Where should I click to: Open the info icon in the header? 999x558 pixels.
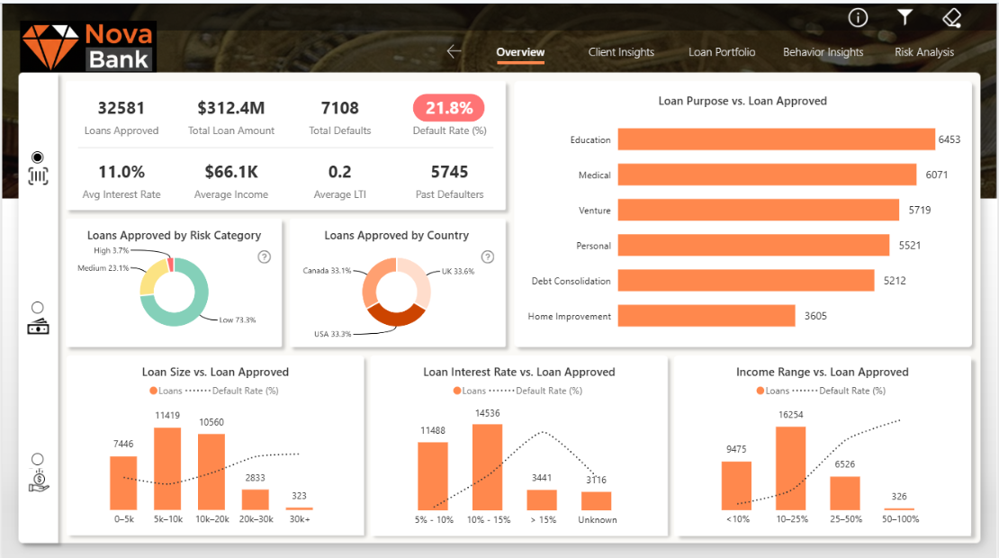[858, 18]
